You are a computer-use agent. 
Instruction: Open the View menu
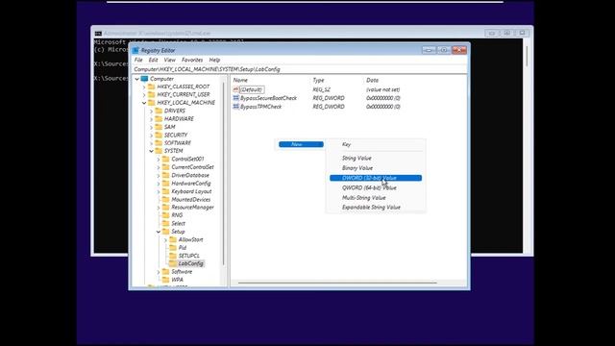pos(169,60)
